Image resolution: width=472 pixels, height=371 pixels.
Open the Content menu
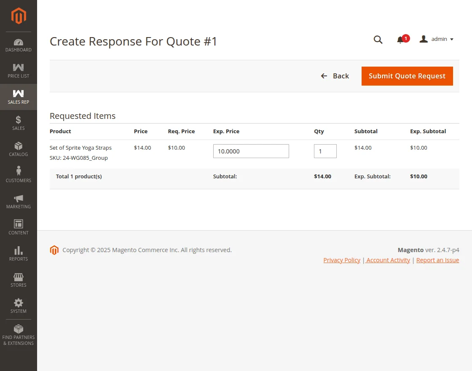tap(19, 227)
